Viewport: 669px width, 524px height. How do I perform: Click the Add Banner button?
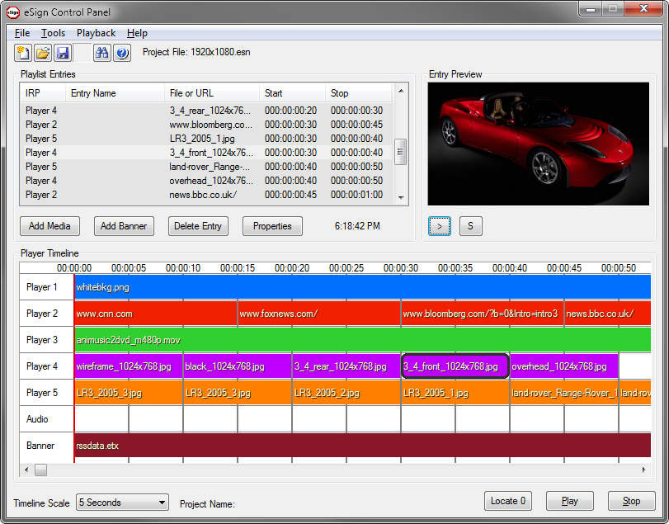click(x=123, y=226)
